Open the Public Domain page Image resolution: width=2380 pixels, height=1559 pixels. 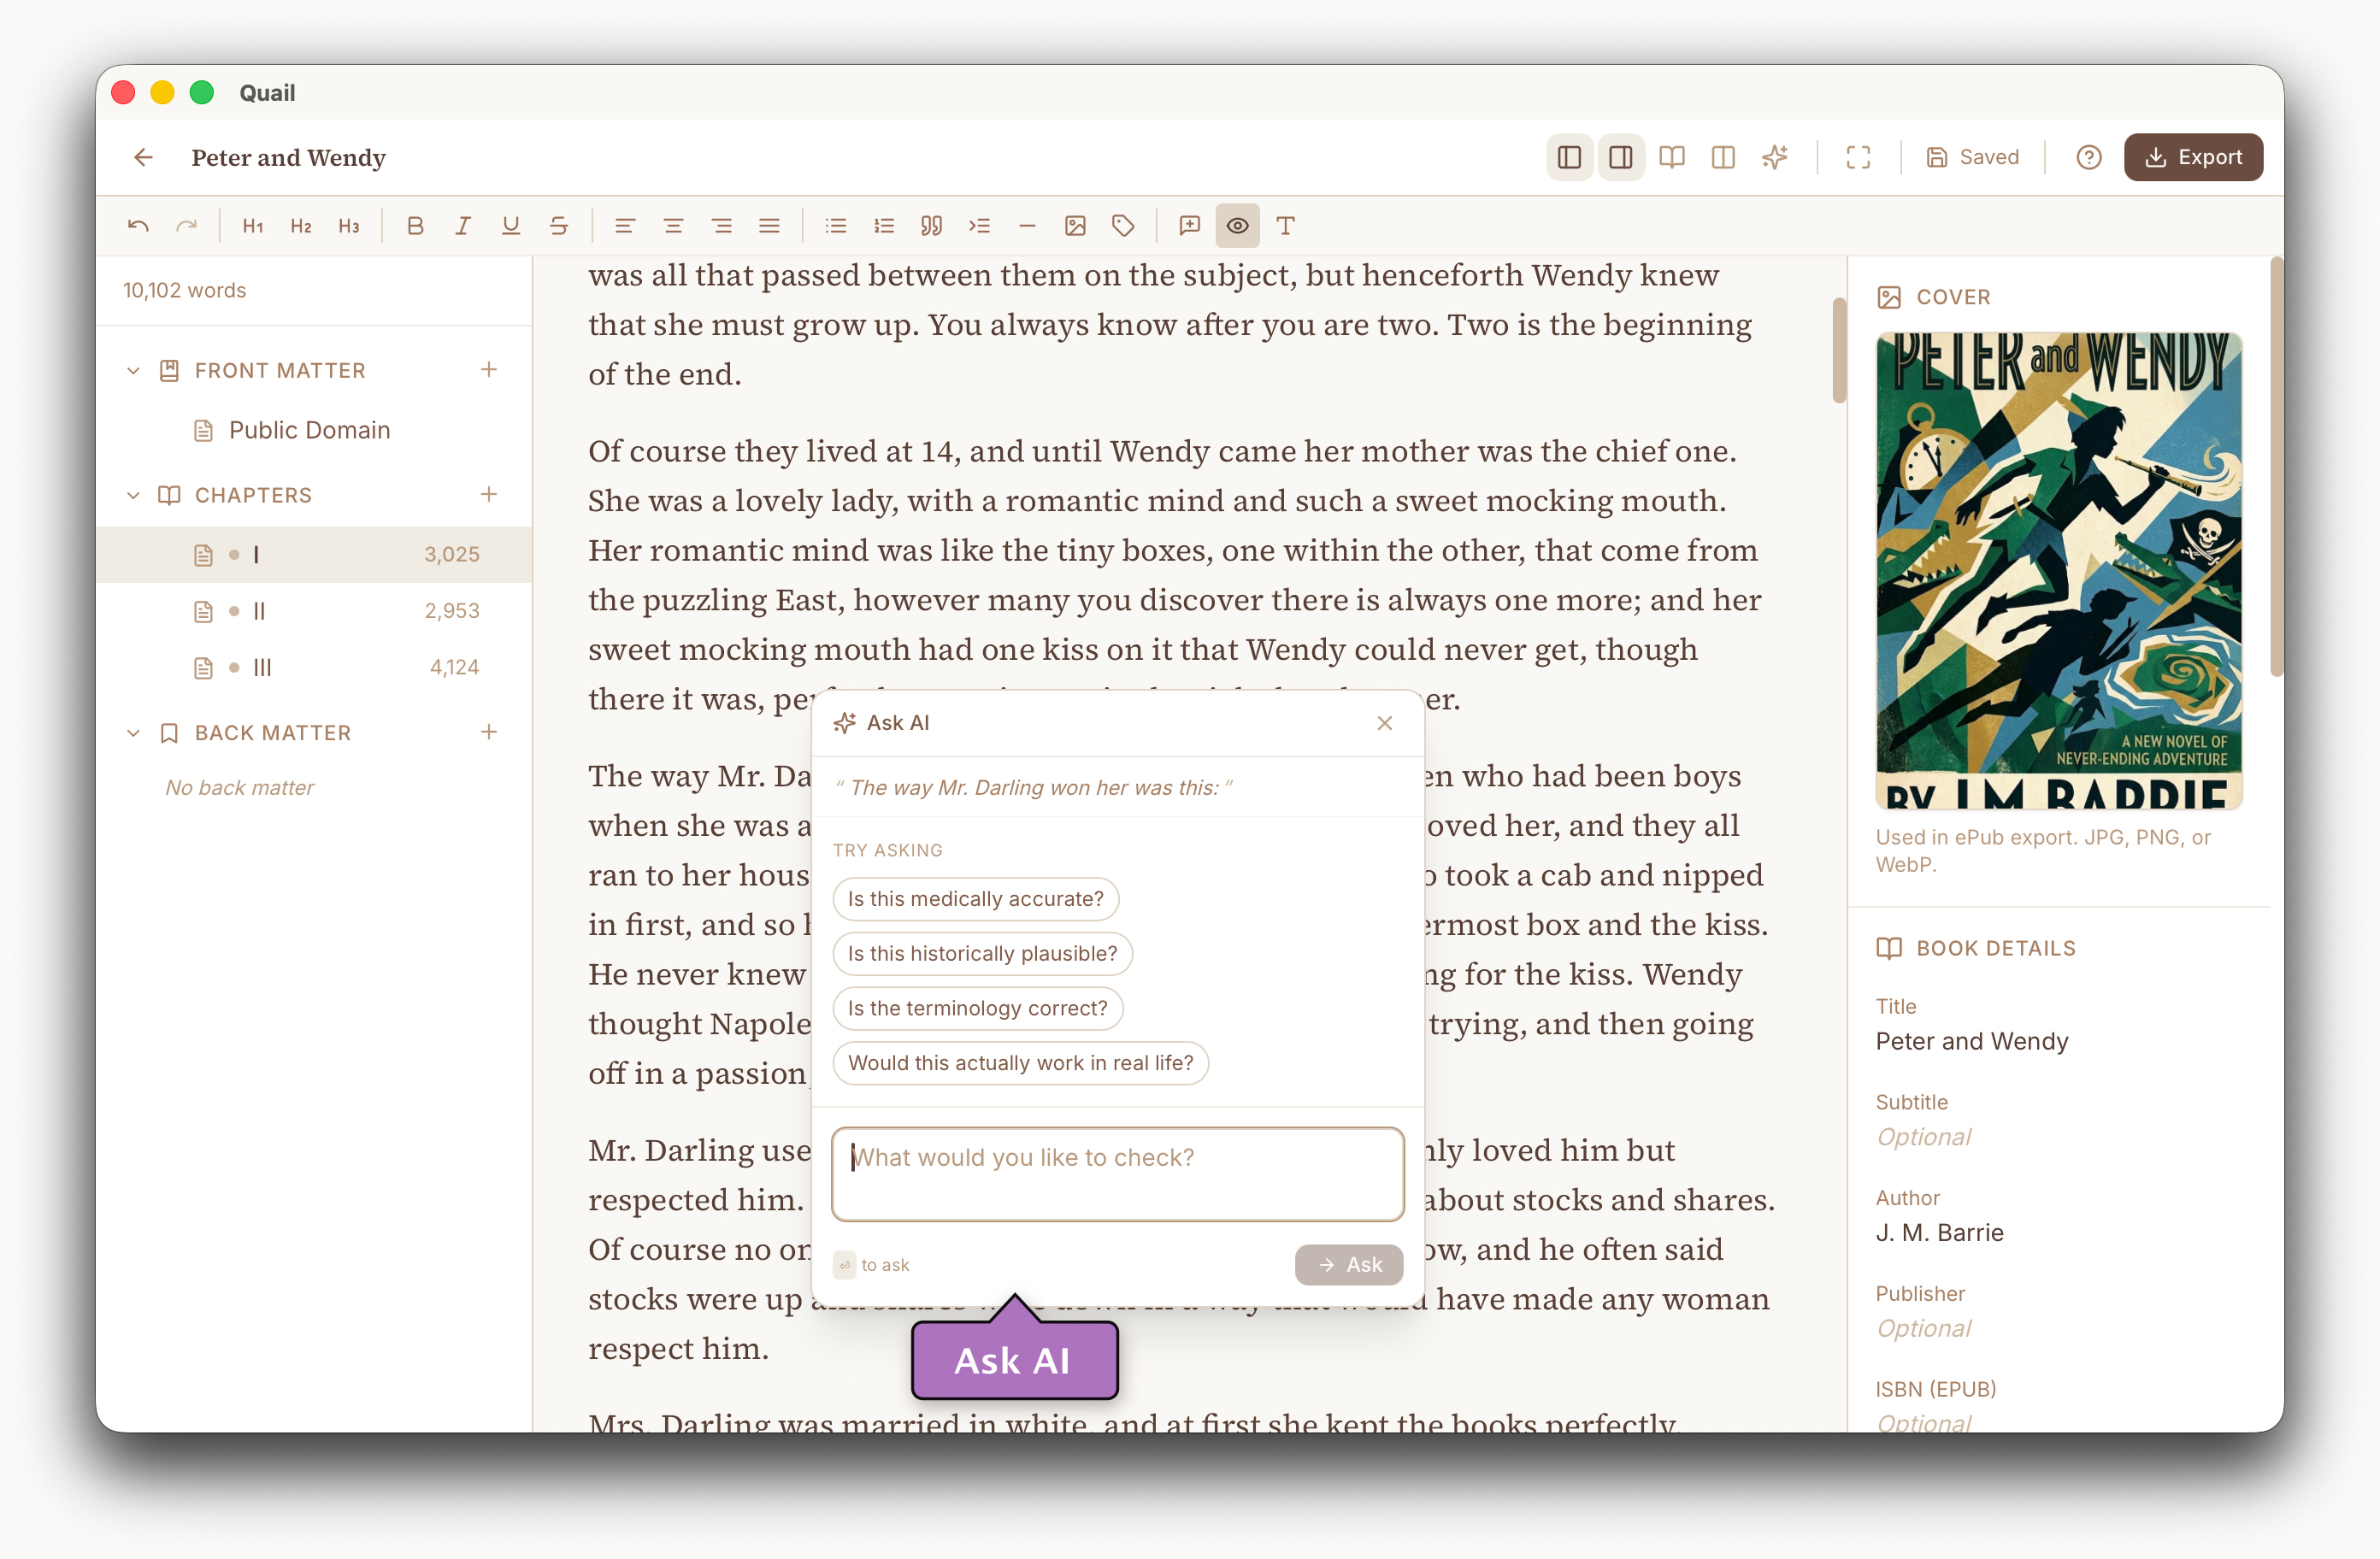tap(314, 430)
